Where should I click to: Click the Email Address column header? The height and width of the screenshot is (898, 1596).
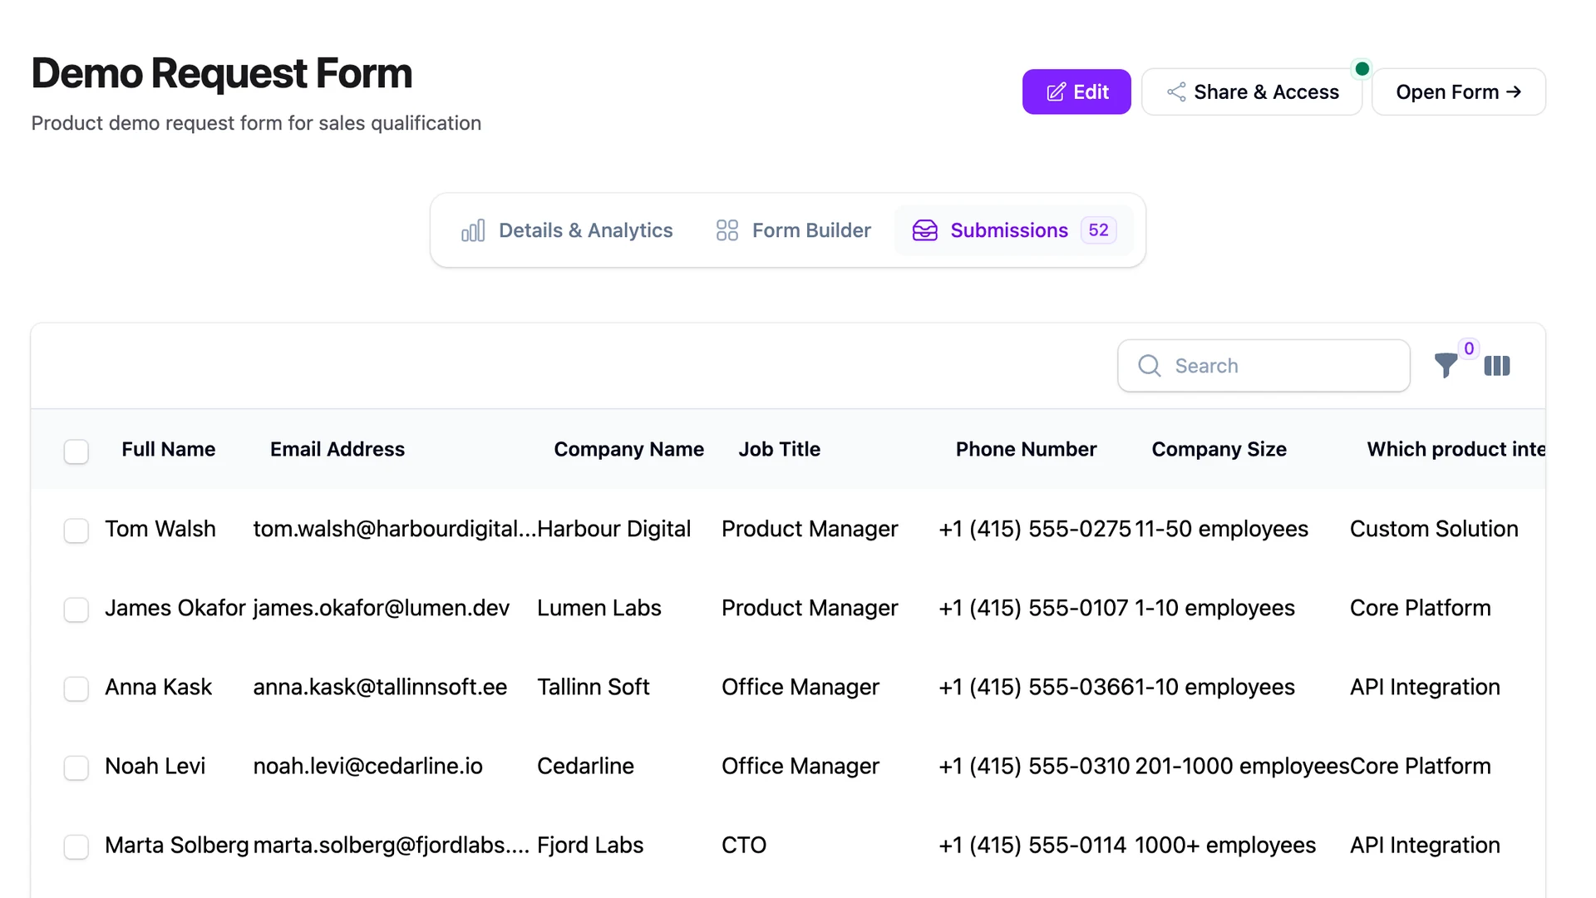click(x=337, y=449)
